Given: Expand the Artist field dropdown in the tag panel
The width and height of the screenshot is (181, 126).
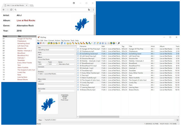Looking at the screenshot, I should 75,54.
